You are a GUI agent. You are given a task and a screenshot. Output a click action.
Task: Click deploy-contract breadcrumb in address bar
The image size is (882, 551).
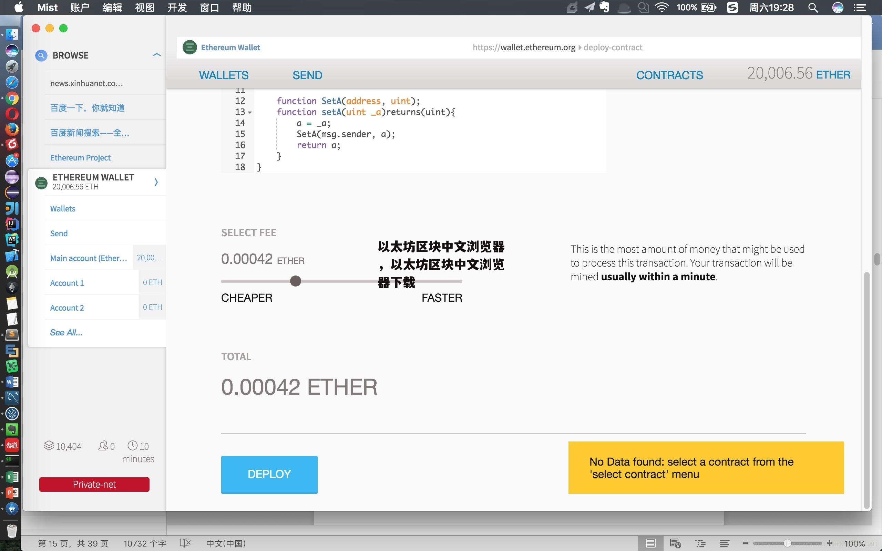pyautogui.click(x=613, y=48)
